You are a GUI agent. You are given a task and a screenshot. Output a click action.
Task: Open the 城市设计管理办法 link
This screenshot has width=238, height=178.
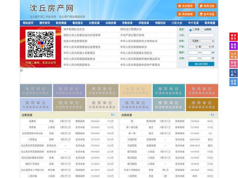[x=131, y=29]
